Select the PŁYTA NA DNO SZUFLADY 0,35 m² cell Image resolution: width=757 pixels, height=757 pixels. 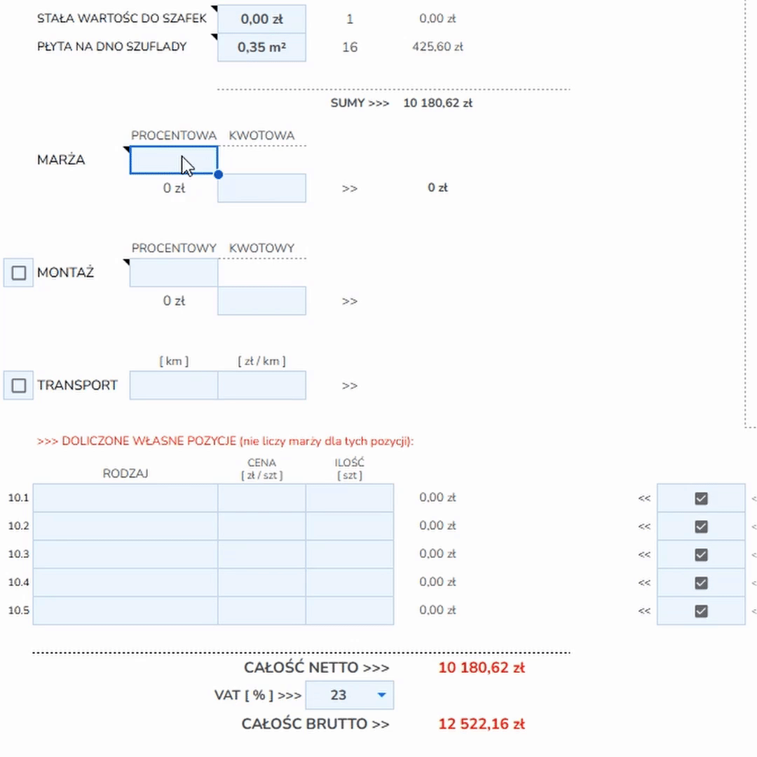[261, 48]
